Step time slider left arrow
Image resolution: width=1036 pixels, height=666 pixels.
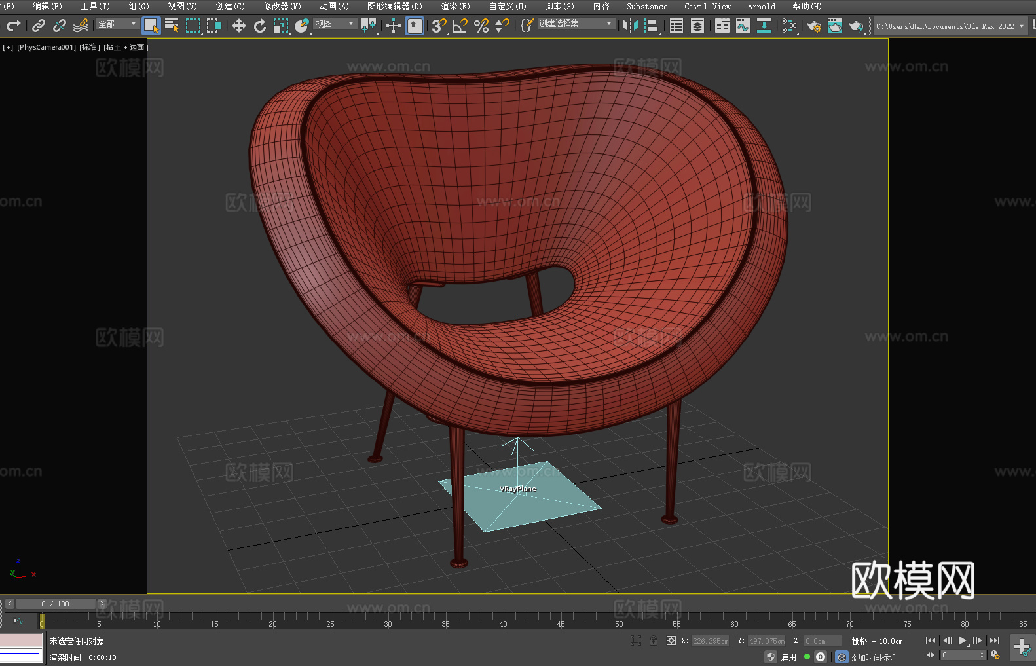(10, 604)
